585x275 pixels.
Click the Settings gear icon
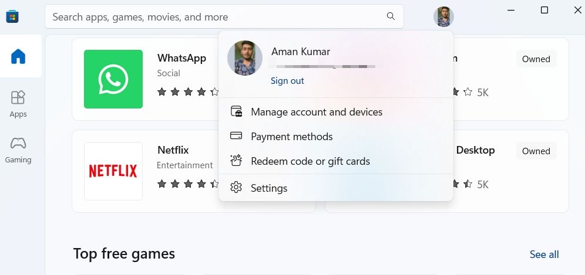236,188
